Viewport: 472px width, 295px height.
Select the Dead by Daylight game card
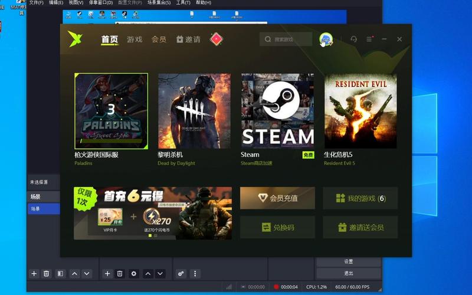click(194, 111)
